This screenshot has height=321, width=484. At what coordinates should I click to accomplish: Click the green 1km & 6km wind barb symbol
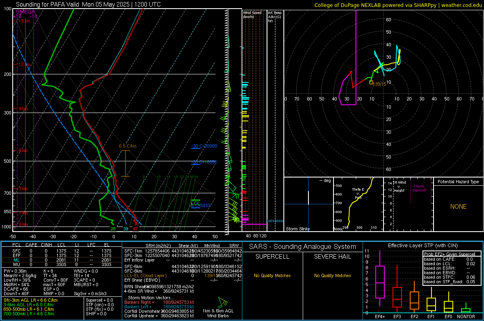(x=223, y=302)
